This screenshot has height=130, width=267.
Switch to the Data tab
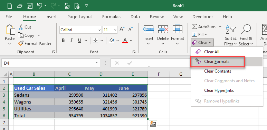click(x=135, y=17)
